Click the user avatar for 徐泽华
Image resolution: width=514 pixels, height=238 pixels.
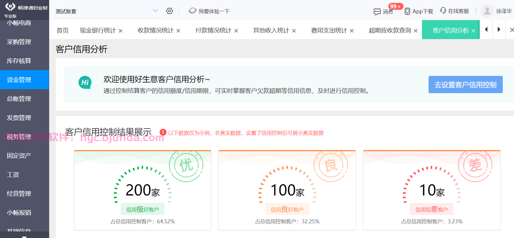(487, 11)
